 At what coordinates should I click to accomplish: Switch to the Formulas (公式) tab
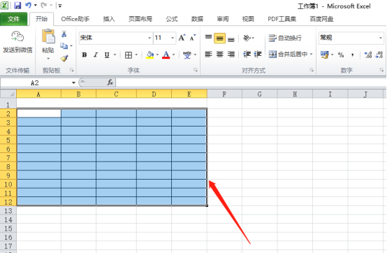[172, 19]
